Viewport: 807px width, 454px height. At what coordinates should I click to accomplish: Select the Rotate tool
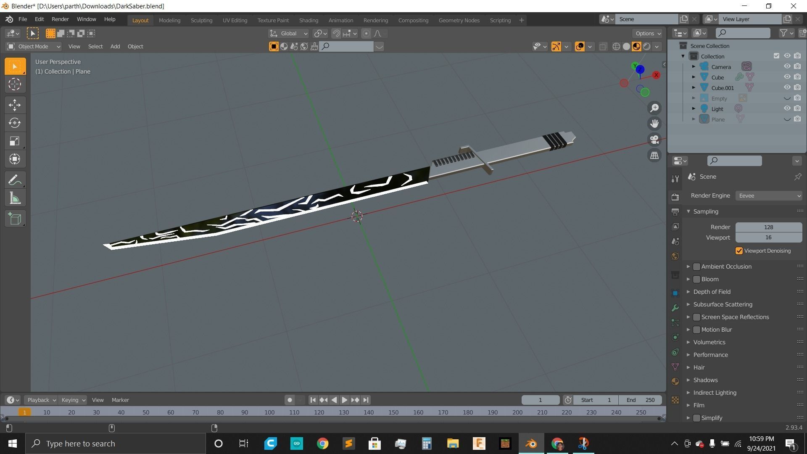tap(15, 123)
